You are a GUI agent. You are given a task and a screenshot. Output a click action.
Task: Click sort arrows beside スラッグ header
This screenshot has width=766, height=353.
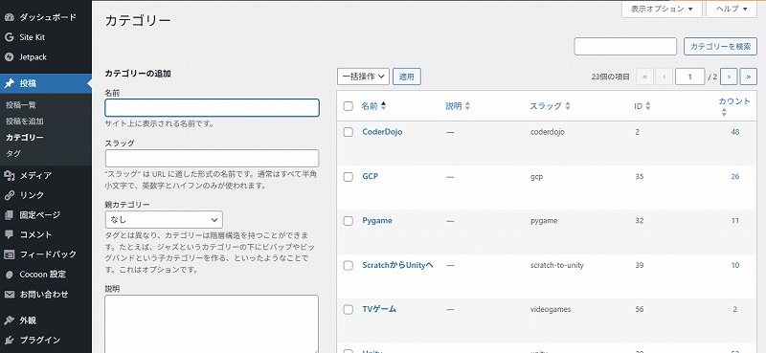pos(568,106)
